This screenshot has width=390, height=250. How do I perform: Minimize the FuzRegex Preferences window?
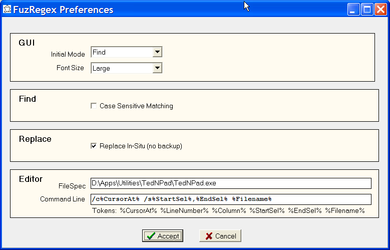tap(354, 10)
